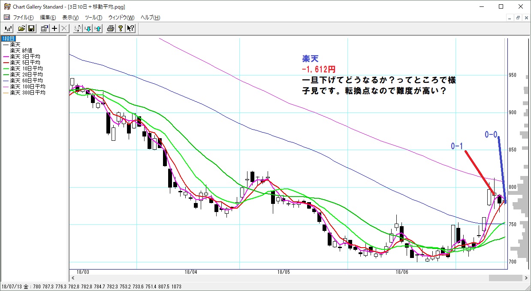Click the candlestick chart toolbar icon
The height and width of the screenshot is (291, 531).
tap(9, 28)
